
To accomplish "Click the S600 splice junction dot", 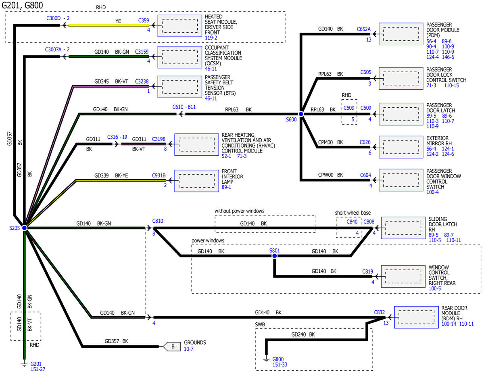I will point(300,114).
